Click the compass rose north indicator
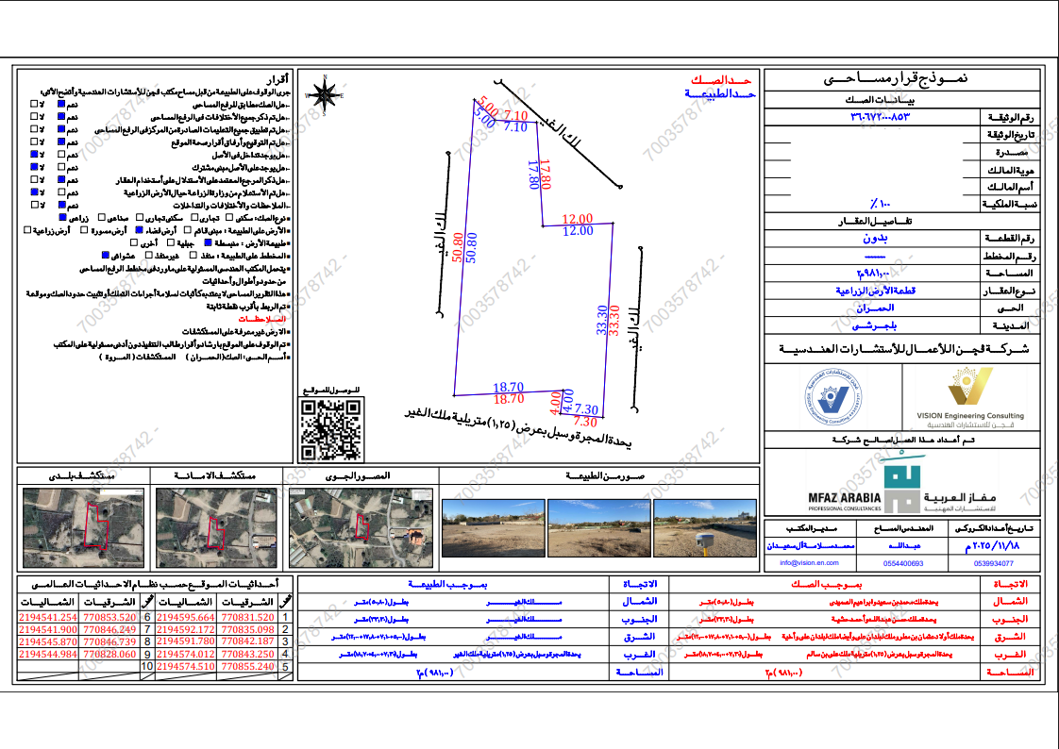1059x749 pixels. click(x=324, y=94)
